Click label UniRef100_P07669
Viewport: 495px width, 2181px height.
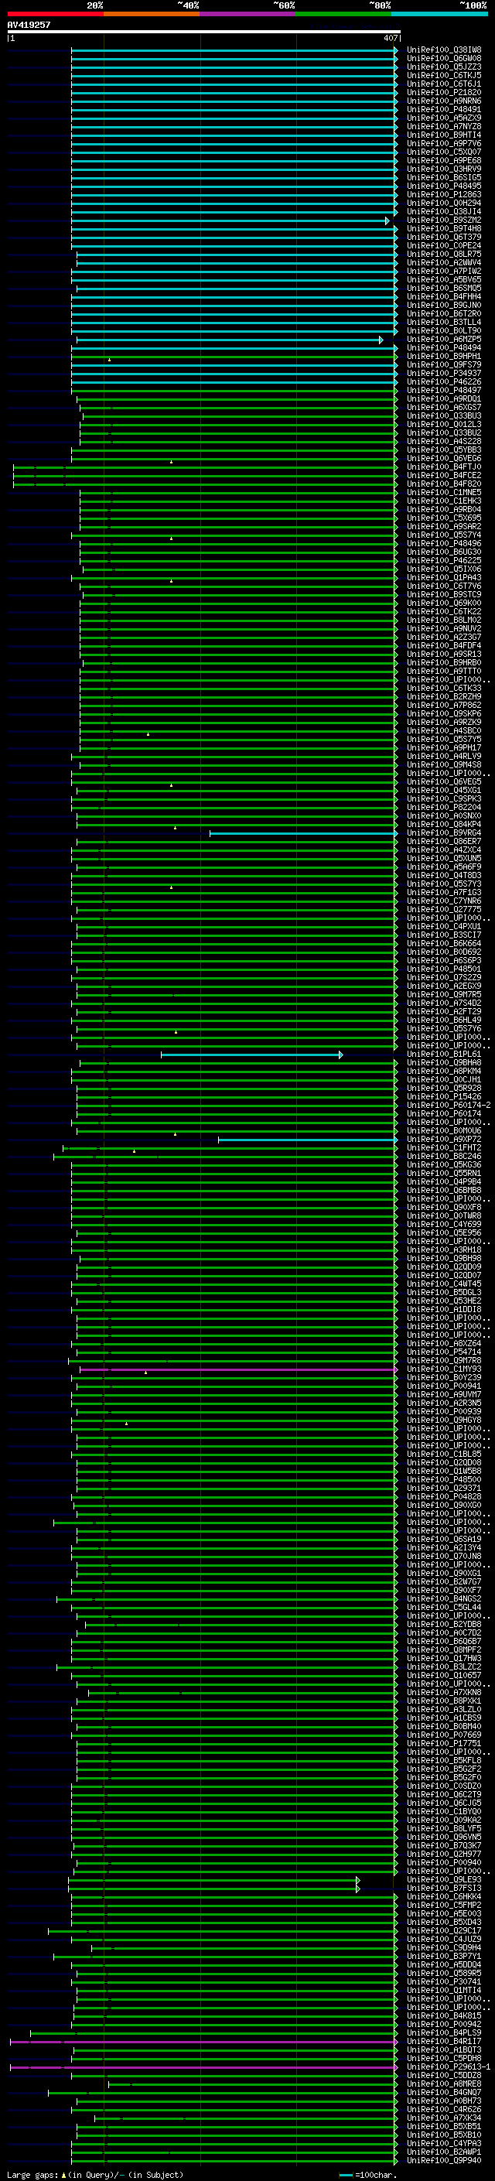click(444, 1735)
